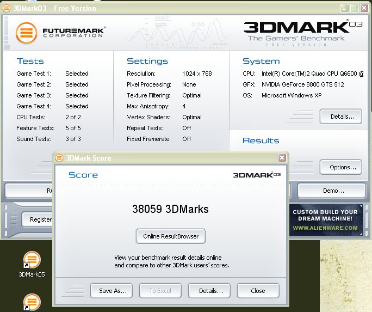Click the Settings section heading
This screenshot has width=372, height=312.
pos(147,62)
